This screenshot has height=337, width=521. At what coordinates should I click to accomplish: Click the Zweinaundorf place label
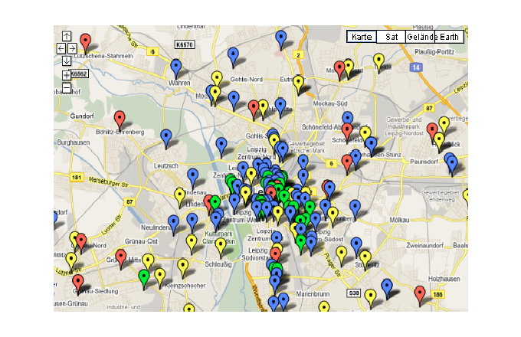424,245
